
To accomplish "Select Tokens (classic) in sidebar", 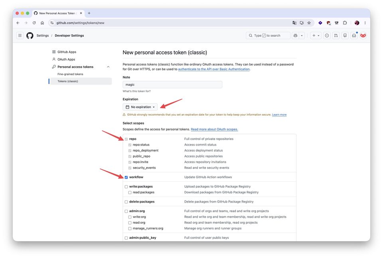I will coord(81,81).
